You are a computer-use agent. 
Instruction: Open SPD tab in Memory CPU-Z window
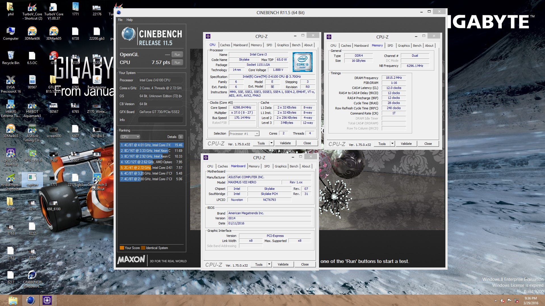390,46
